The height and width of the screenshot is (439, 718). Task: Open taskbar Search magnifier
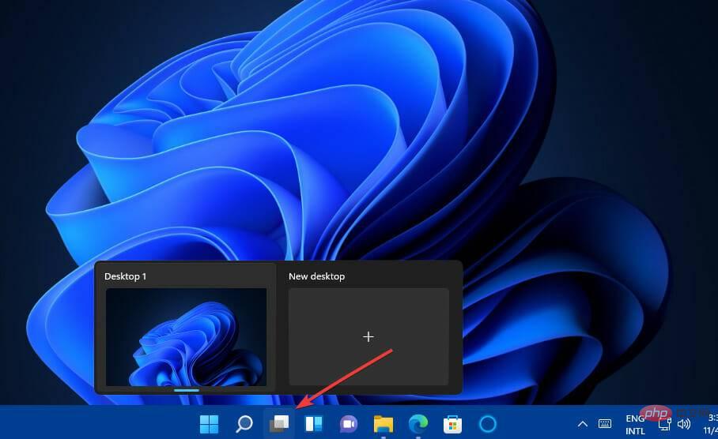click(244, 424)
